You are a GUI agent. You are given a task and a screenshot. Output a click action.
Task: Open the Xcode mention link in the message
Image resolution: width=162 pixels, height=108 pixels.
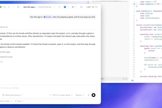pyautogui.click(x=48, y=17)
